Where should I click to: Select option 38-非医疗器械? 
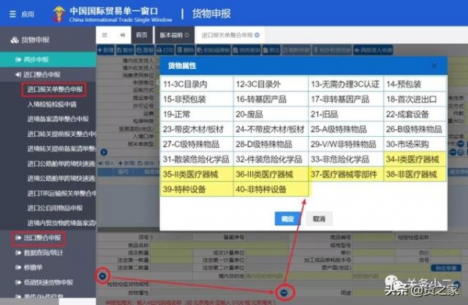point(415,174)
